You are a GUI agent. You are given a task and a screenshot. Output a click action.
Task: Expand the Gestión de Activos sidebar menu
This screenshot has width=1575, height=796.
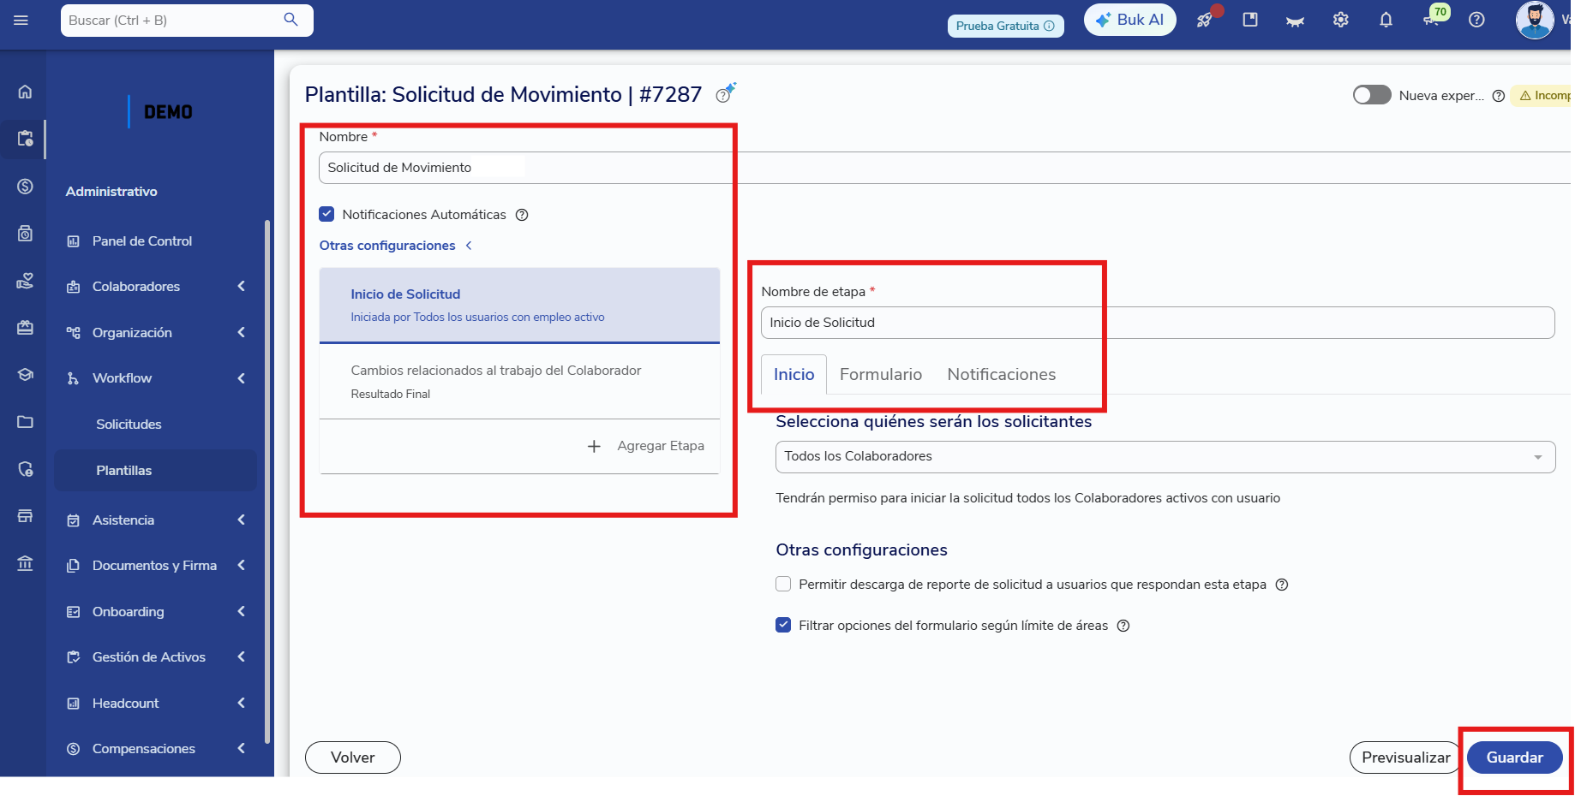[156, 657]
